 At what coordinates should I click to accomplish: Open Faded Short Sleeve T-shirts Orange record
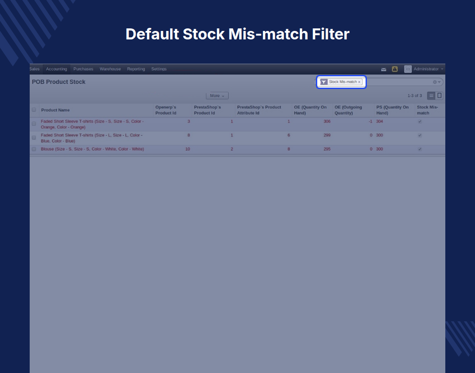[92, 124]
